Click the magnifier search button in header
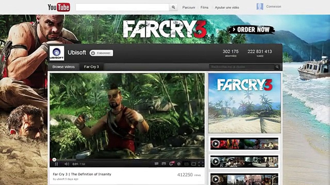Image resolution: width=330 pixels, height=185 pixels. 174,7
